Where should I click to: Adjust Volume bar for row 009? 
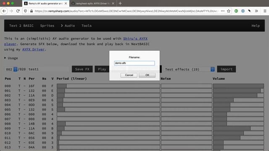click(x=238, y=128)
